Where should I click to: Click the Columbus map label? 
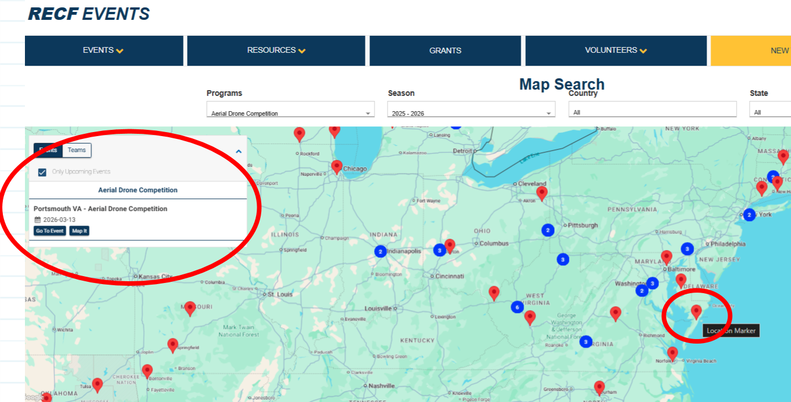click(495, 243)
